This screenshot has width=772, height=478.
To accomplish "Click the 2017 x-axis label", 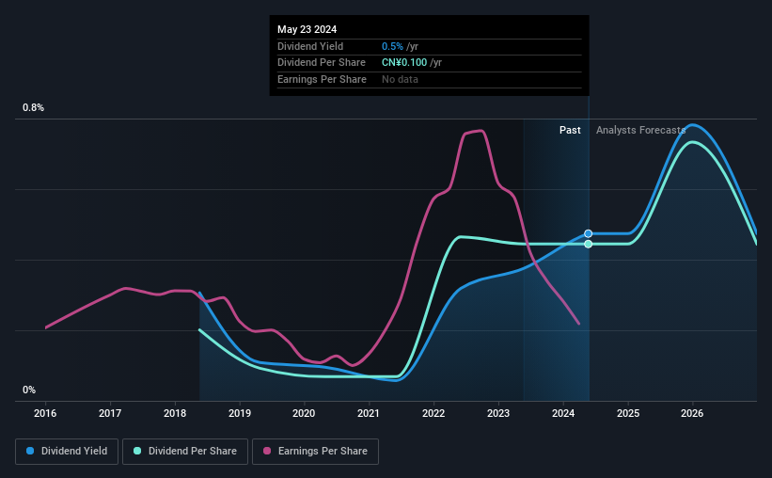I will click(110, 413).
